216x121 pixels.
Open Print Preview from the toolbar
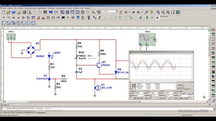(29, 12)
